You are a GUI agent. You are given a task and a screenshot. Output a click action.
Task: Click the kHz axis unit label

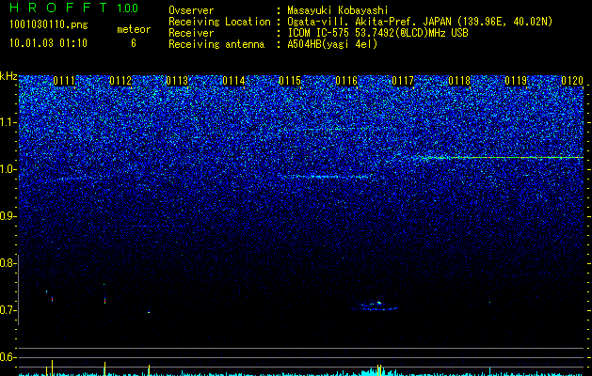tap(8, 76)
